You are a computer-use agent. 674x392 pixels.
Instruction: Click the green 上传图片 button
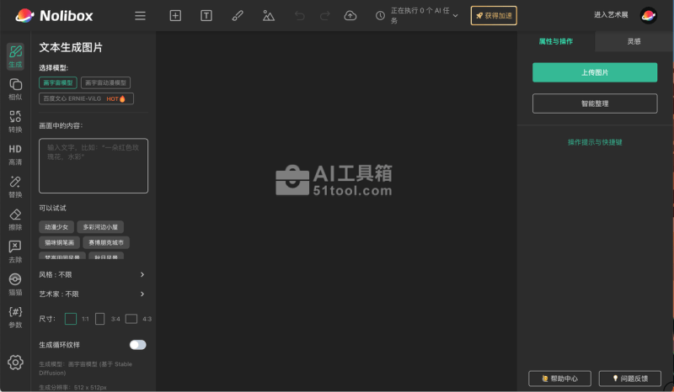pyautogui.click(x=595, y=72)
